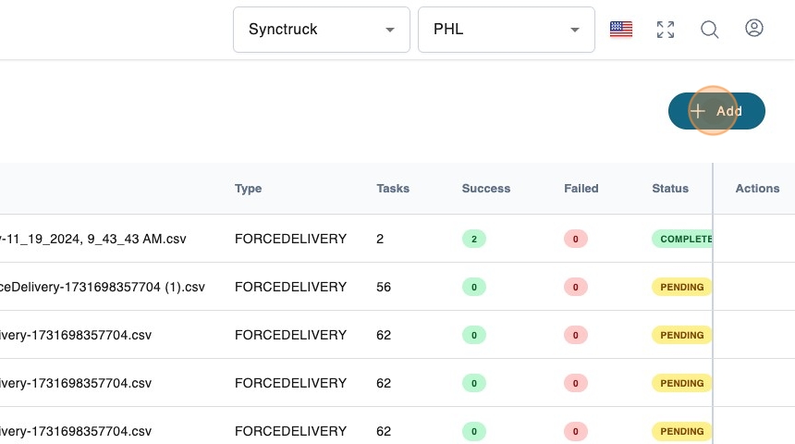
Task: Open the Synctruck dropdown
Action: (321, 30)
